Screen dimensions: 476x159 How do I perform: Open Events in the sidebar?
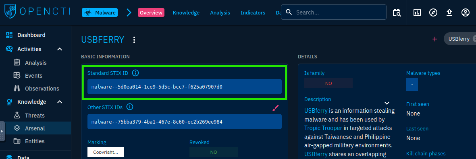pyautogui.click(x=35, y=76)
